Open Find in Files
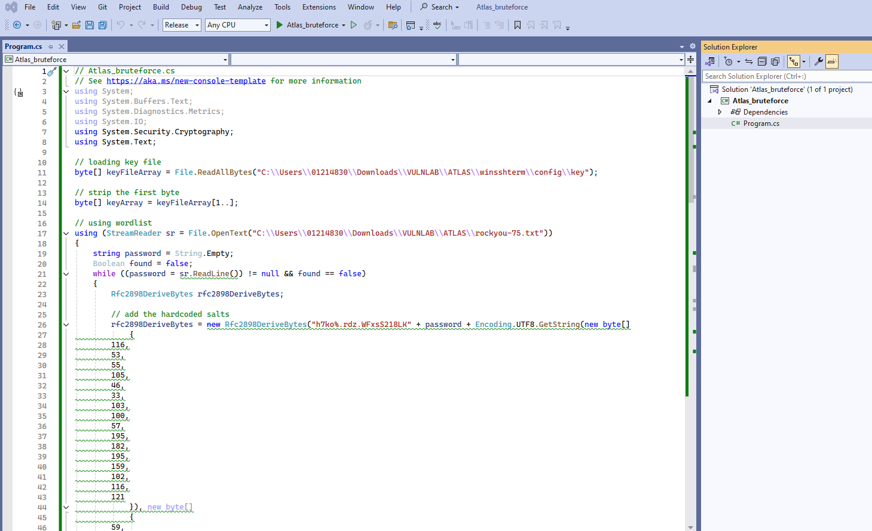Screen dimensions: 872x531 tap(393, 25)
